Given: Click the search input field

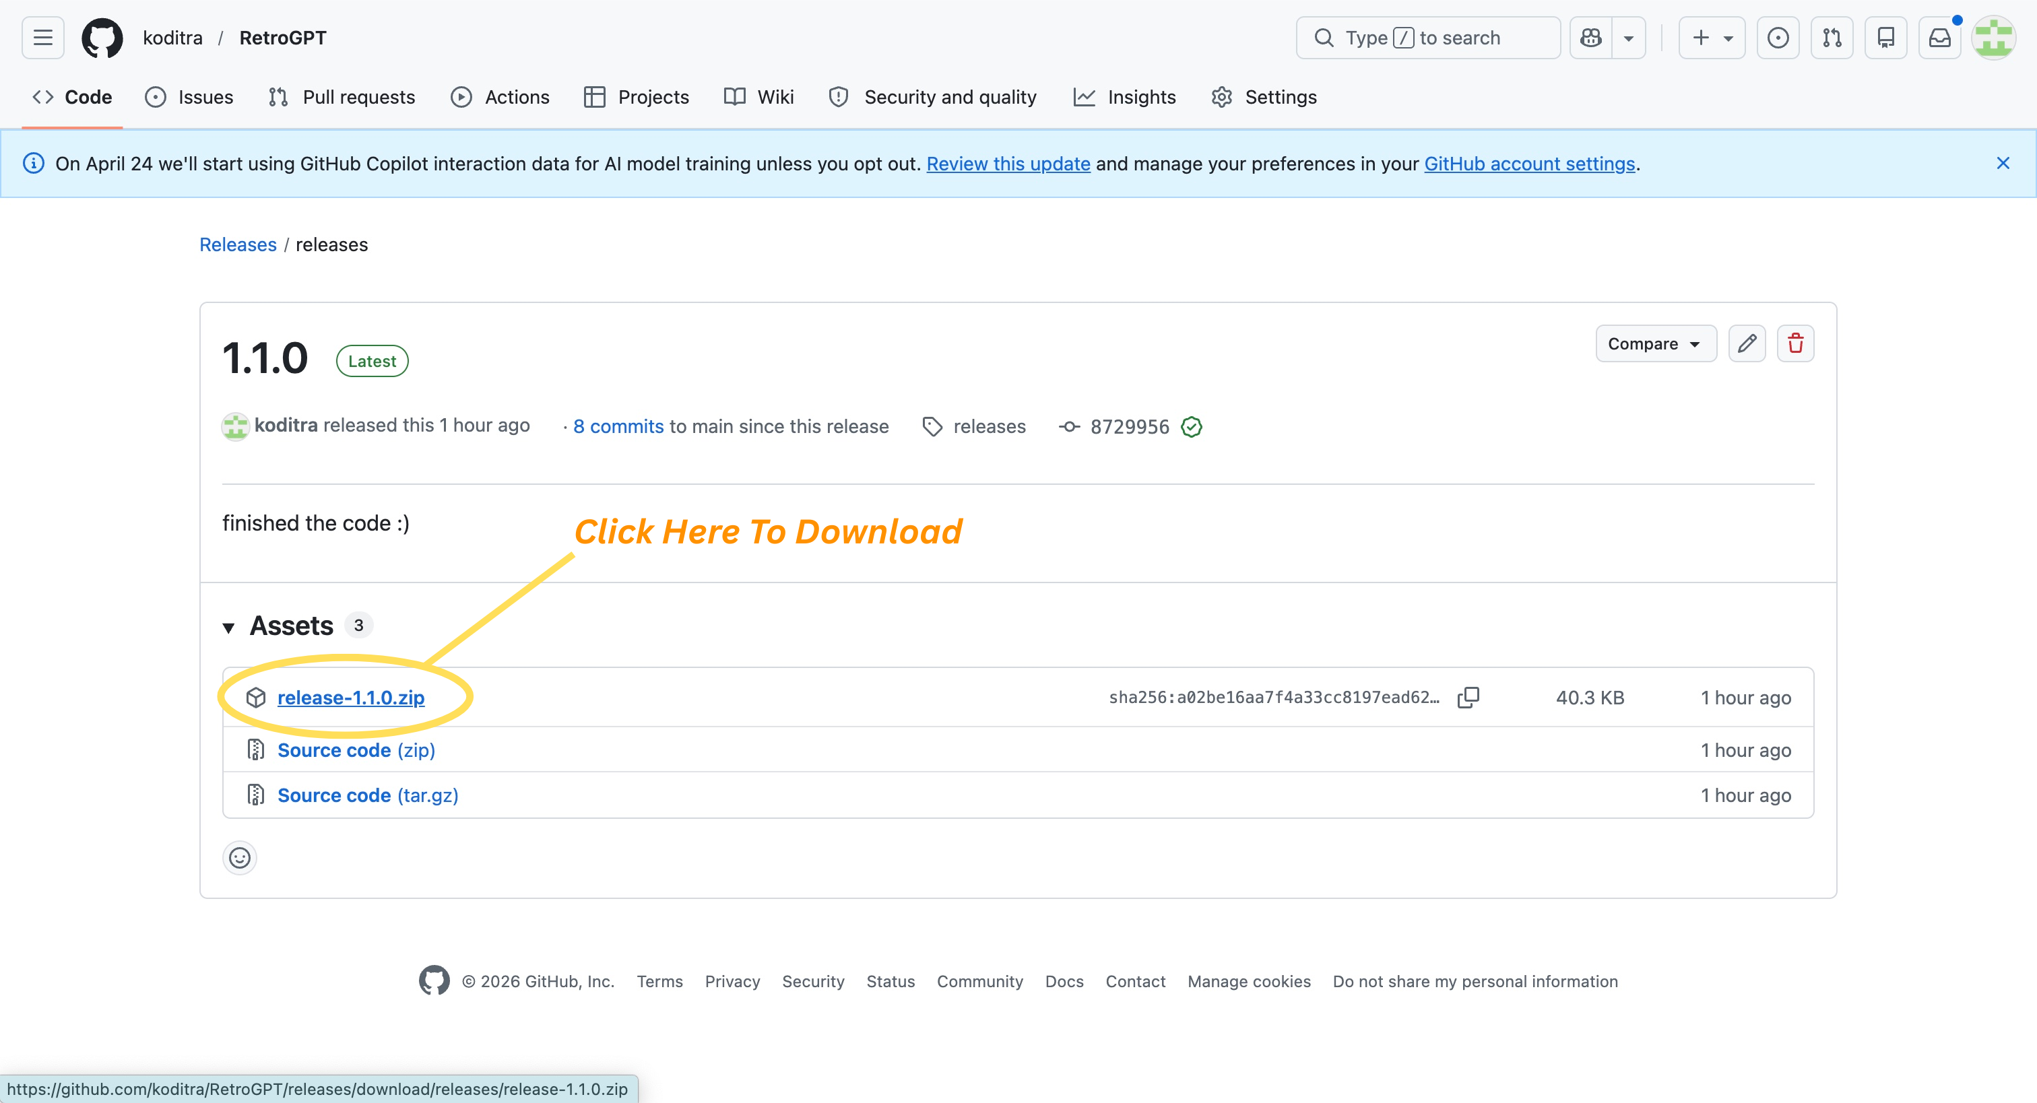Looking at the screenshot, I should 1427,38.
